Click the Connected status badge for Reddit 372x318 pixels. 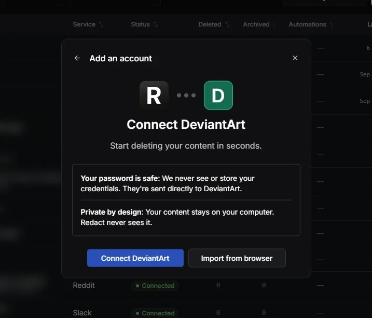155,285
